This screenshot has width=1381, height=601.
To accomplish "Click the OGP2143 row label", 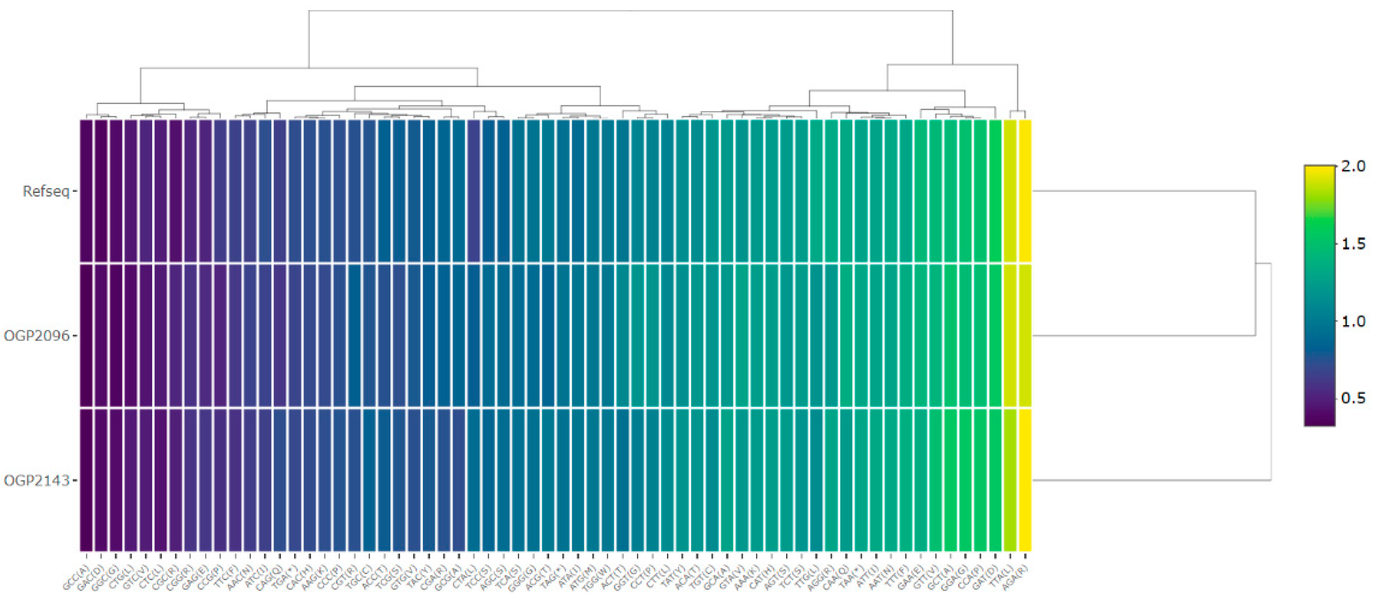I will [x=37, y=480].
